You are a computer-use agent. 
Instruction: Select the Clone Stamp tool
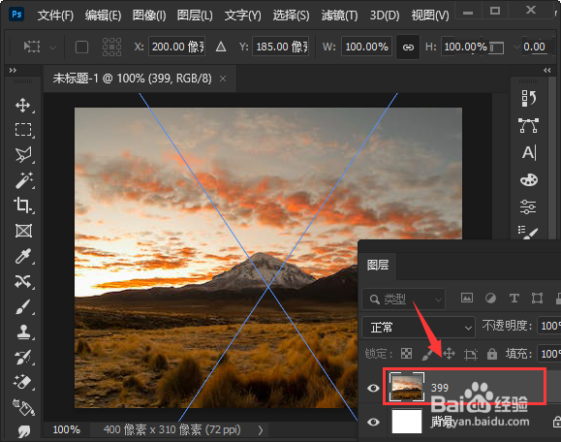(x=23, y=332)
